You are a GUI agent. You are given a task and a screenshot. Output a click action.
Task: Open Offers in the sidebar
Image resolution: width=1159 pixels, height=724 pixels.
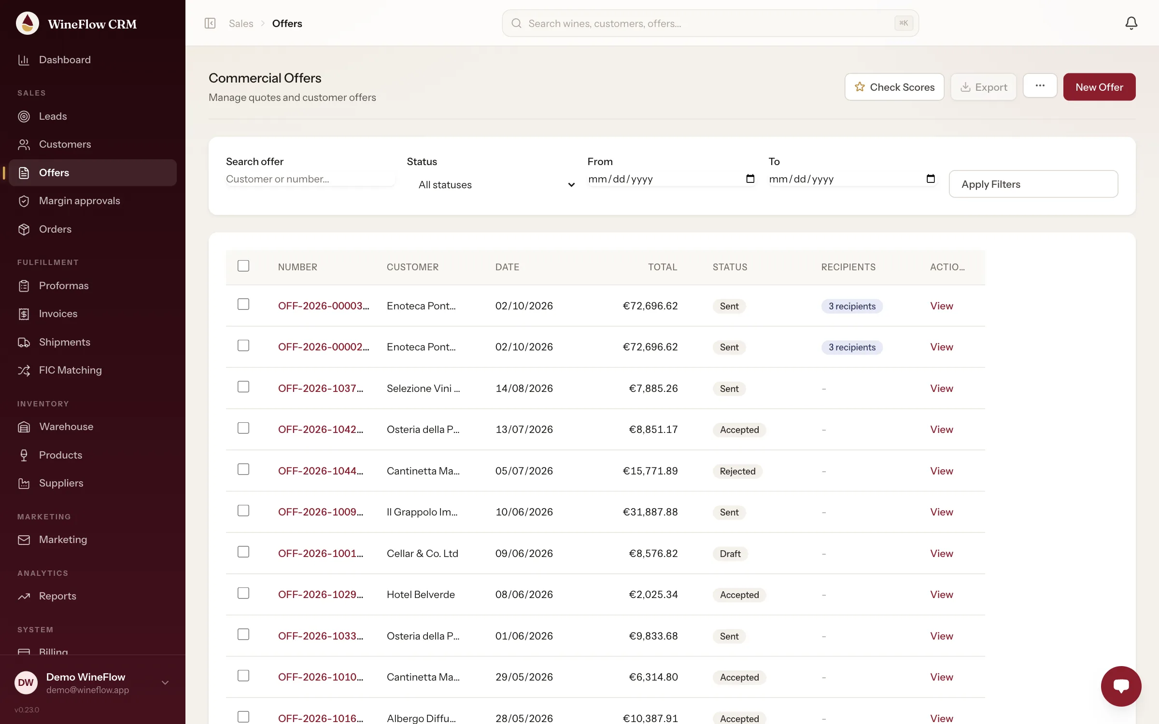pos(93,173)
